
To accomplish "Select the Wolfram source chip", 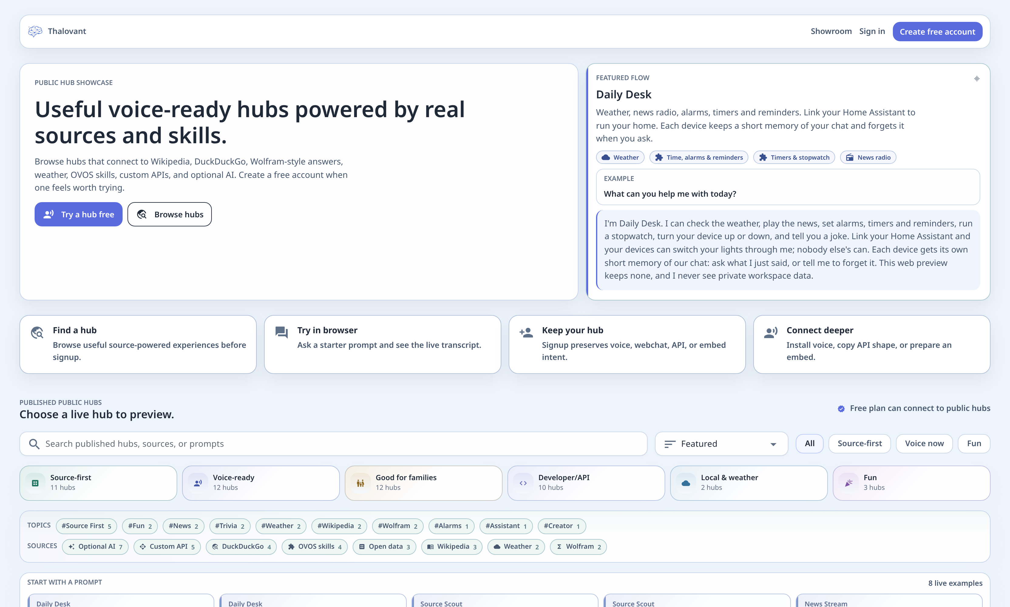I will [x=578, y=547].
